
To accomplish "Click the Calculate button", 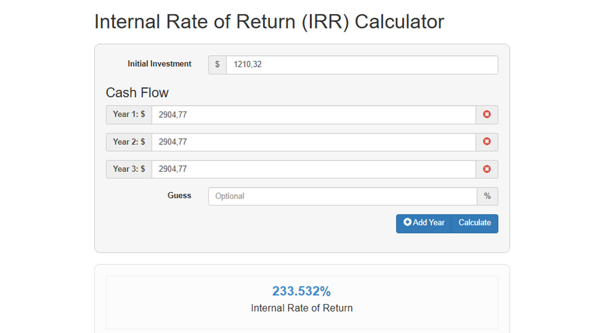I will (474, 223).
